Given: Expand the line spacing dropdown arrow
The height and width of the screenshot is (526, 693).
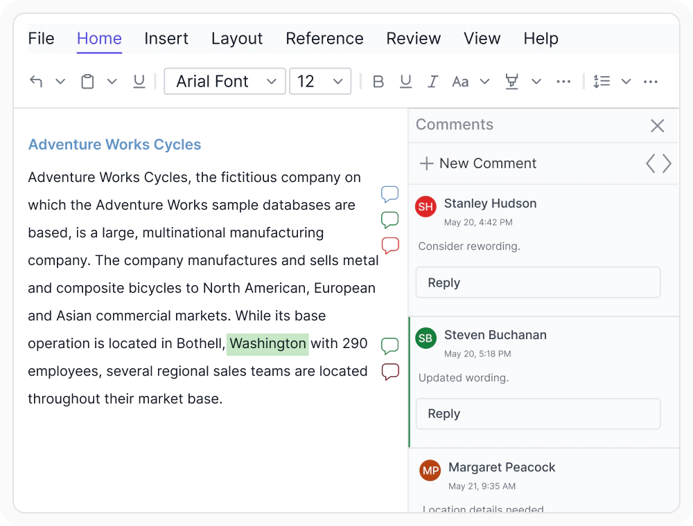Looking at the screenshot, I should point(626,82).
